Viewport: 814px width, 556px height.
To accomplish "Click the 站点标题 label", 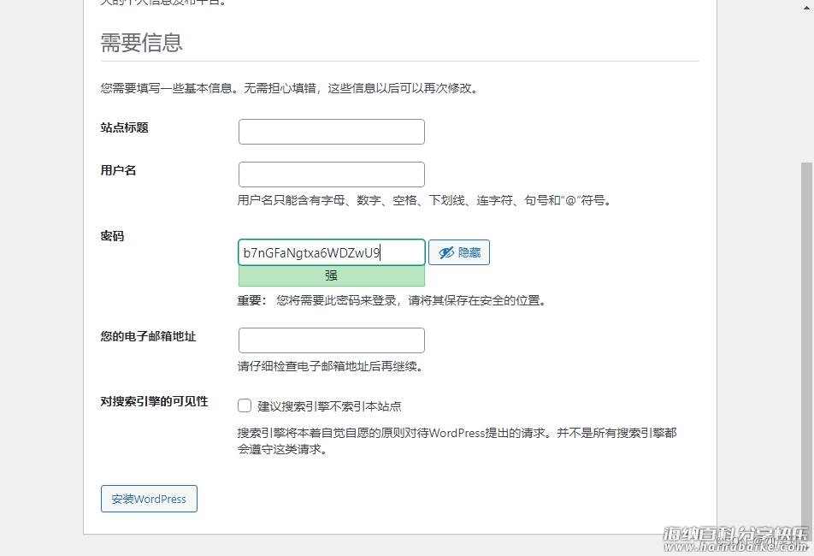I will click(125, 127).
